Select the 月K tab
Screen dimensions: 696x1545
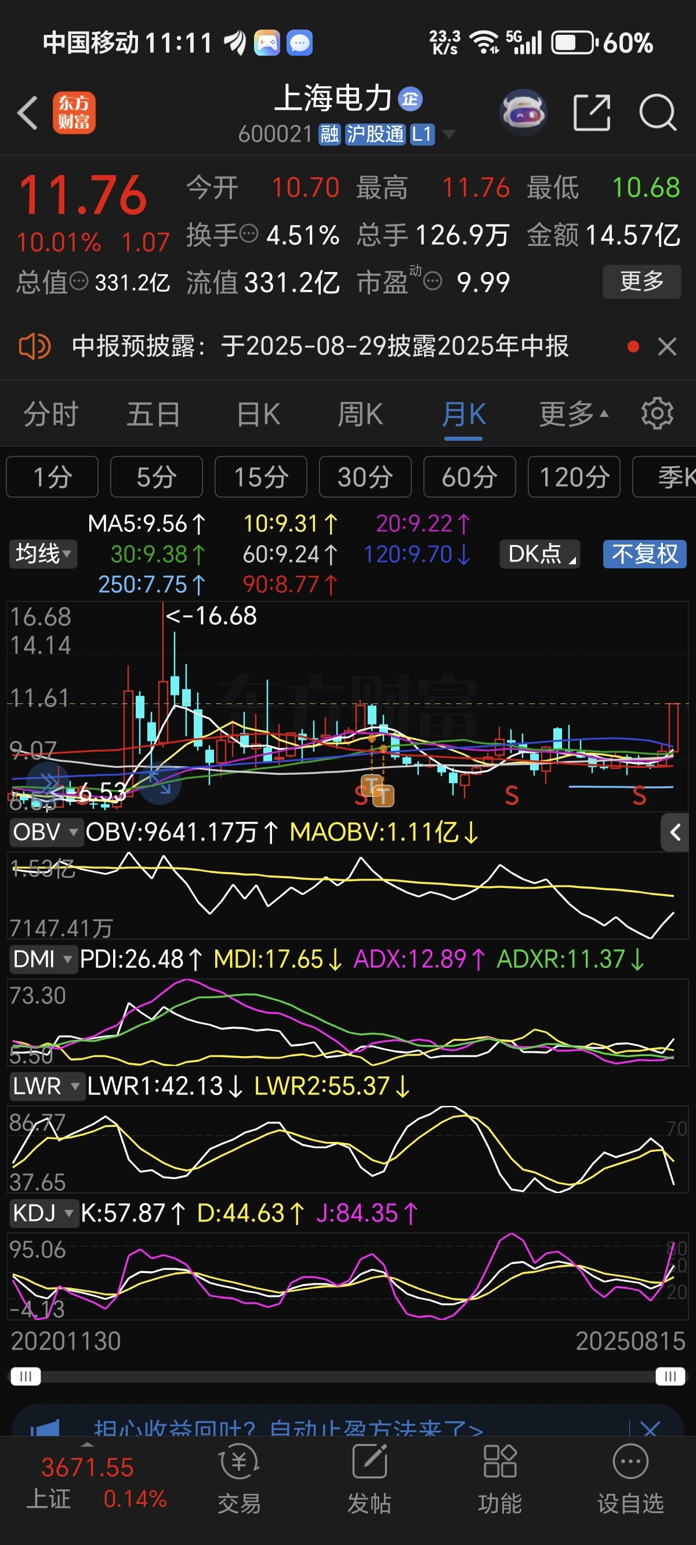tap(463, 414)
